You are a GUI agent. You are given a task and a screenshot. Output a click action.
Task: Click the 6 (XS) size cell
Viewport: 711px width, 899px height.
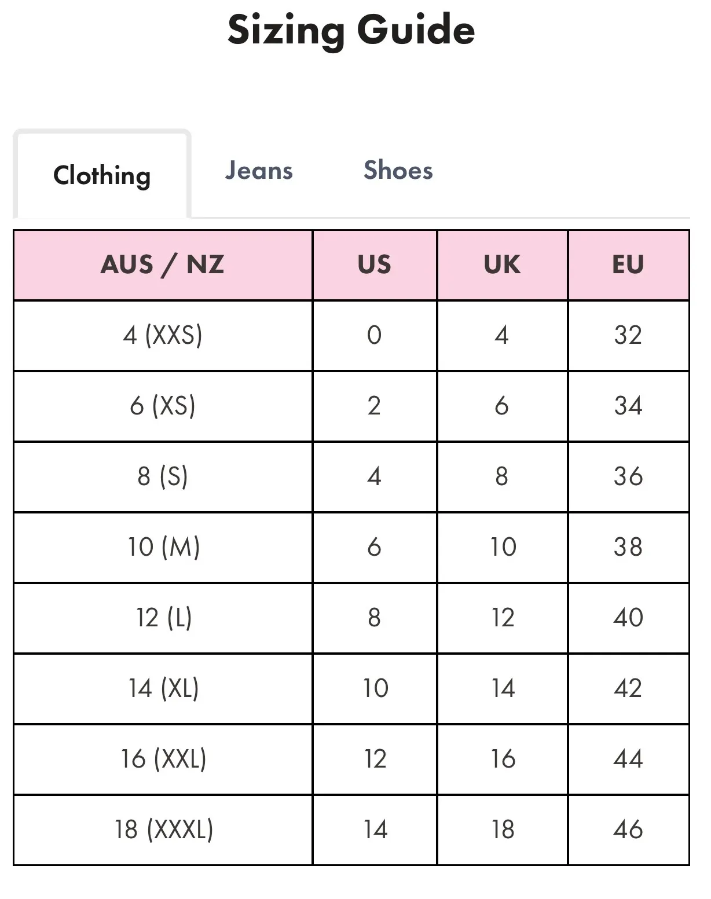tap(162, 406)
